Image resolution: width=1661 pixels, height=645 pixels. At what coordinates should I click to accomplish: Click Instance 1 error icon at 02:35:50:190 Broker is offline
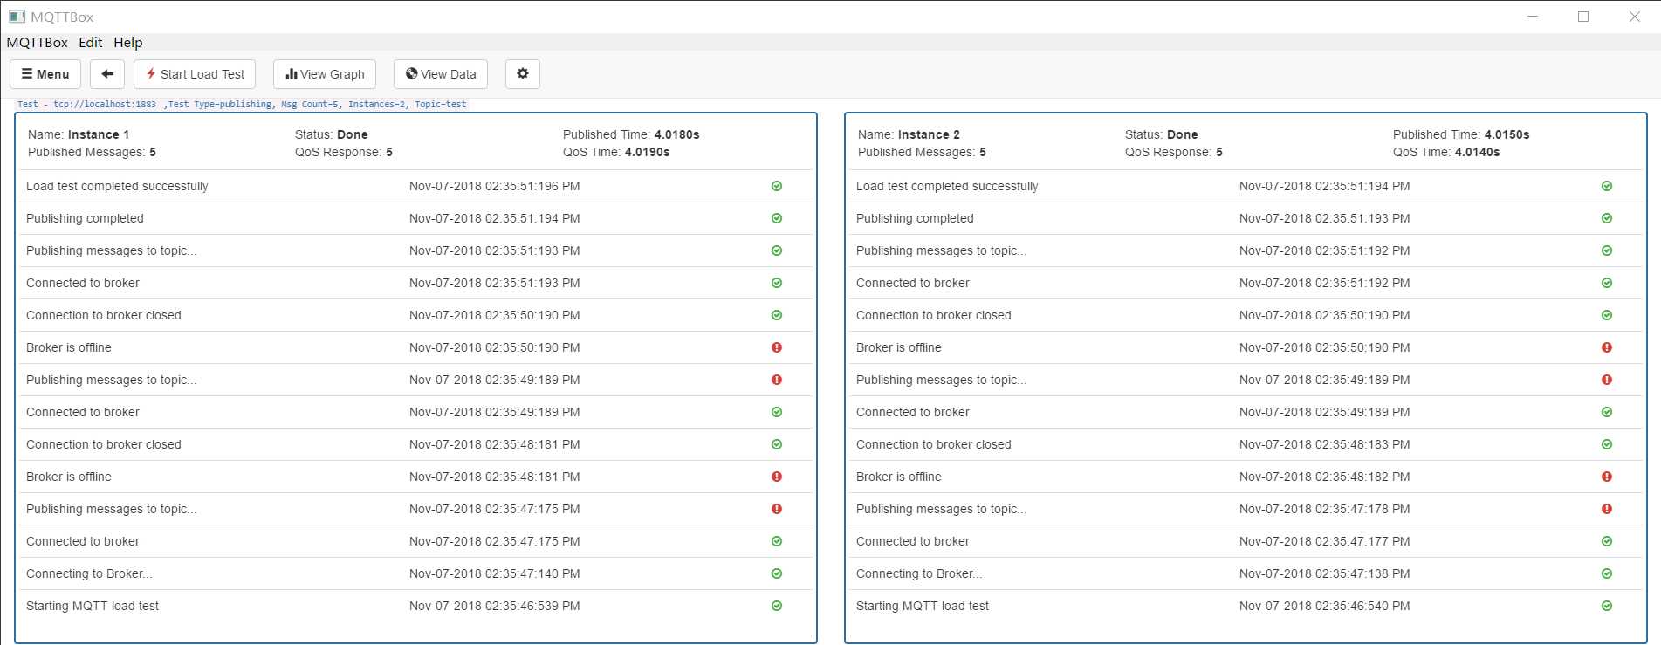(777, 347)
